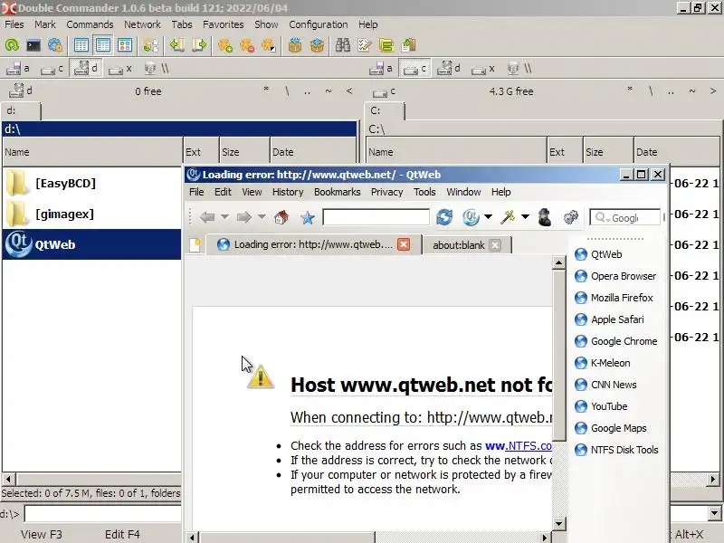724x543 pixels.
Task: Open the dropdown next to the wand icon
Action: [x=525, y=216]
